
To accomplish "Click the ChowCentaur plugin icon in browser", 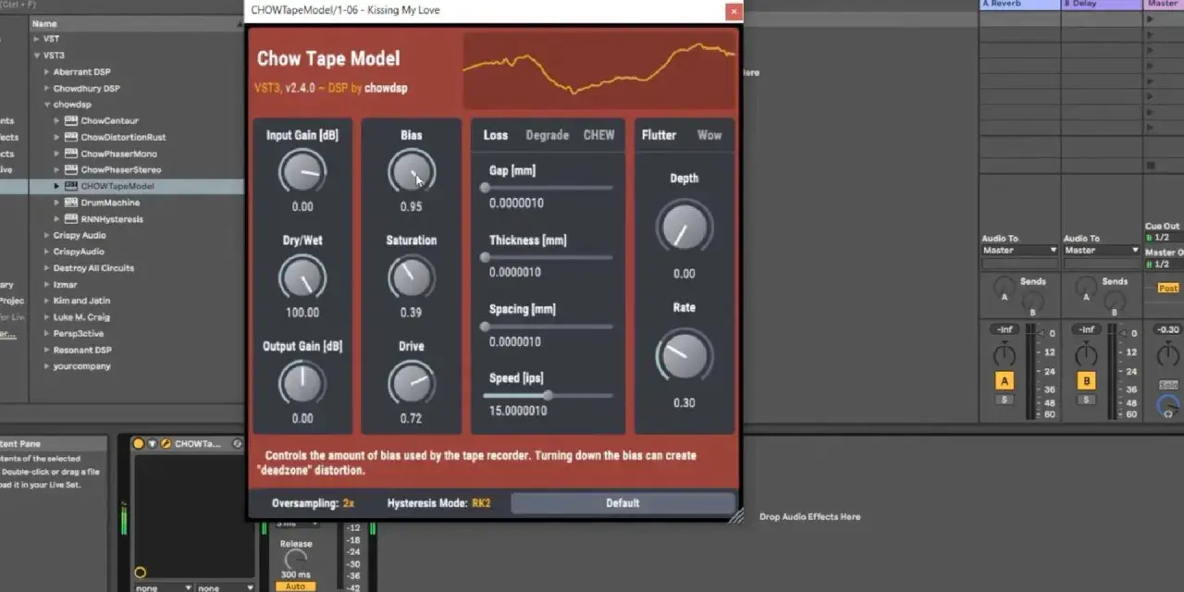I will [71, 120].
